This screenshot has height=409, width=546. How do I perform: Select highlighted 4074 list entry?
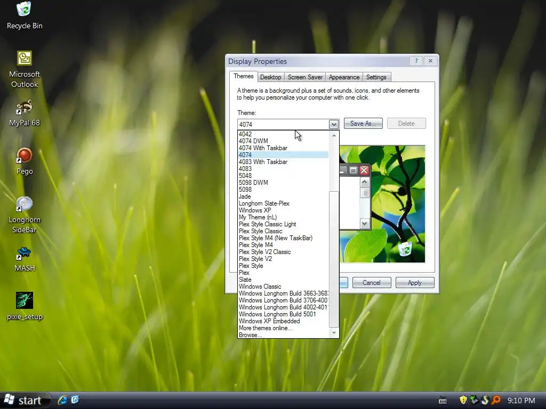[283, 155]
